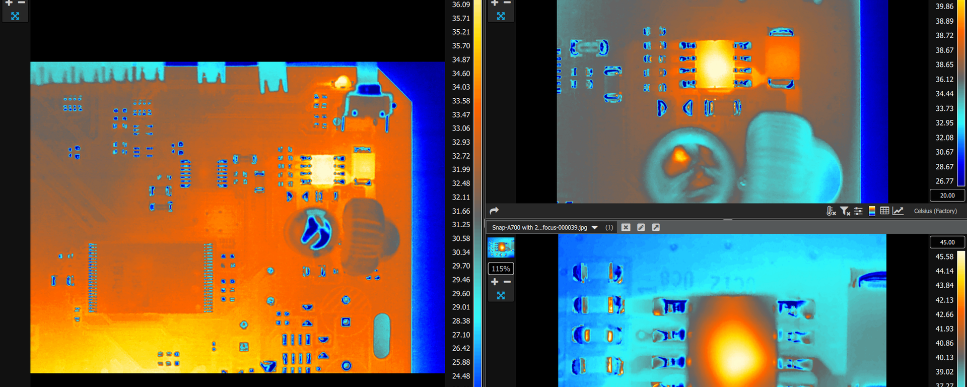Screen dimensions: 967x387
Task: Select the Snap-A700 with 2...focus-000039.jpg file name
Action: (x=539, y=228)
